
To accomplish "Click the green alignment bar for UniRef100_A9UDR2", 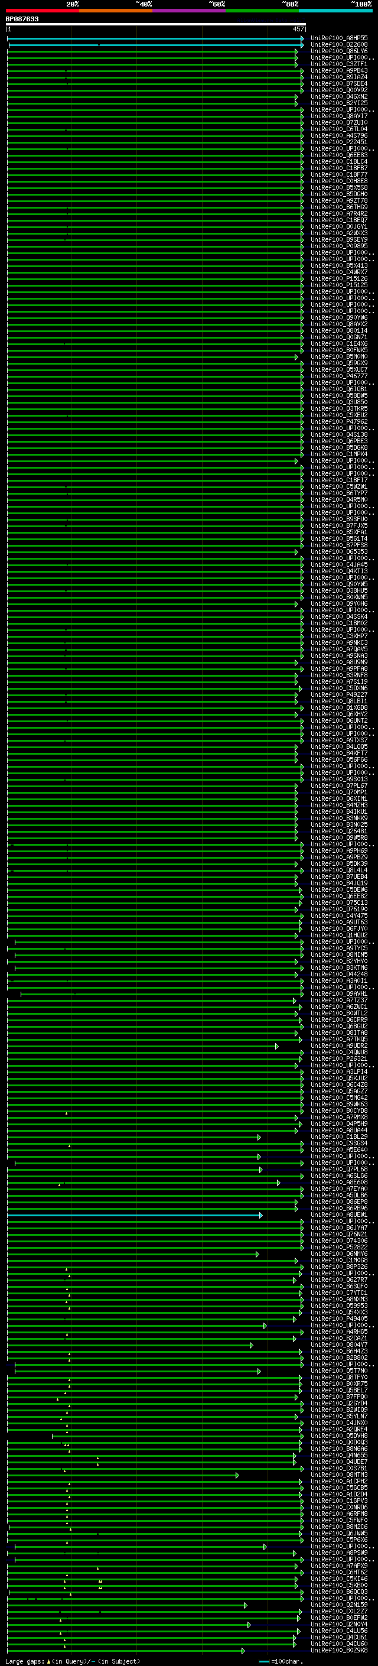I will pyautogui.click(x=143, y=1046).
